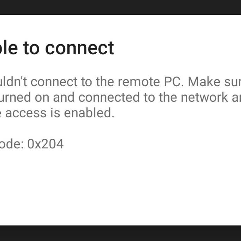
Task: Click the empty white area below the error code
Action: coord(120,188)
